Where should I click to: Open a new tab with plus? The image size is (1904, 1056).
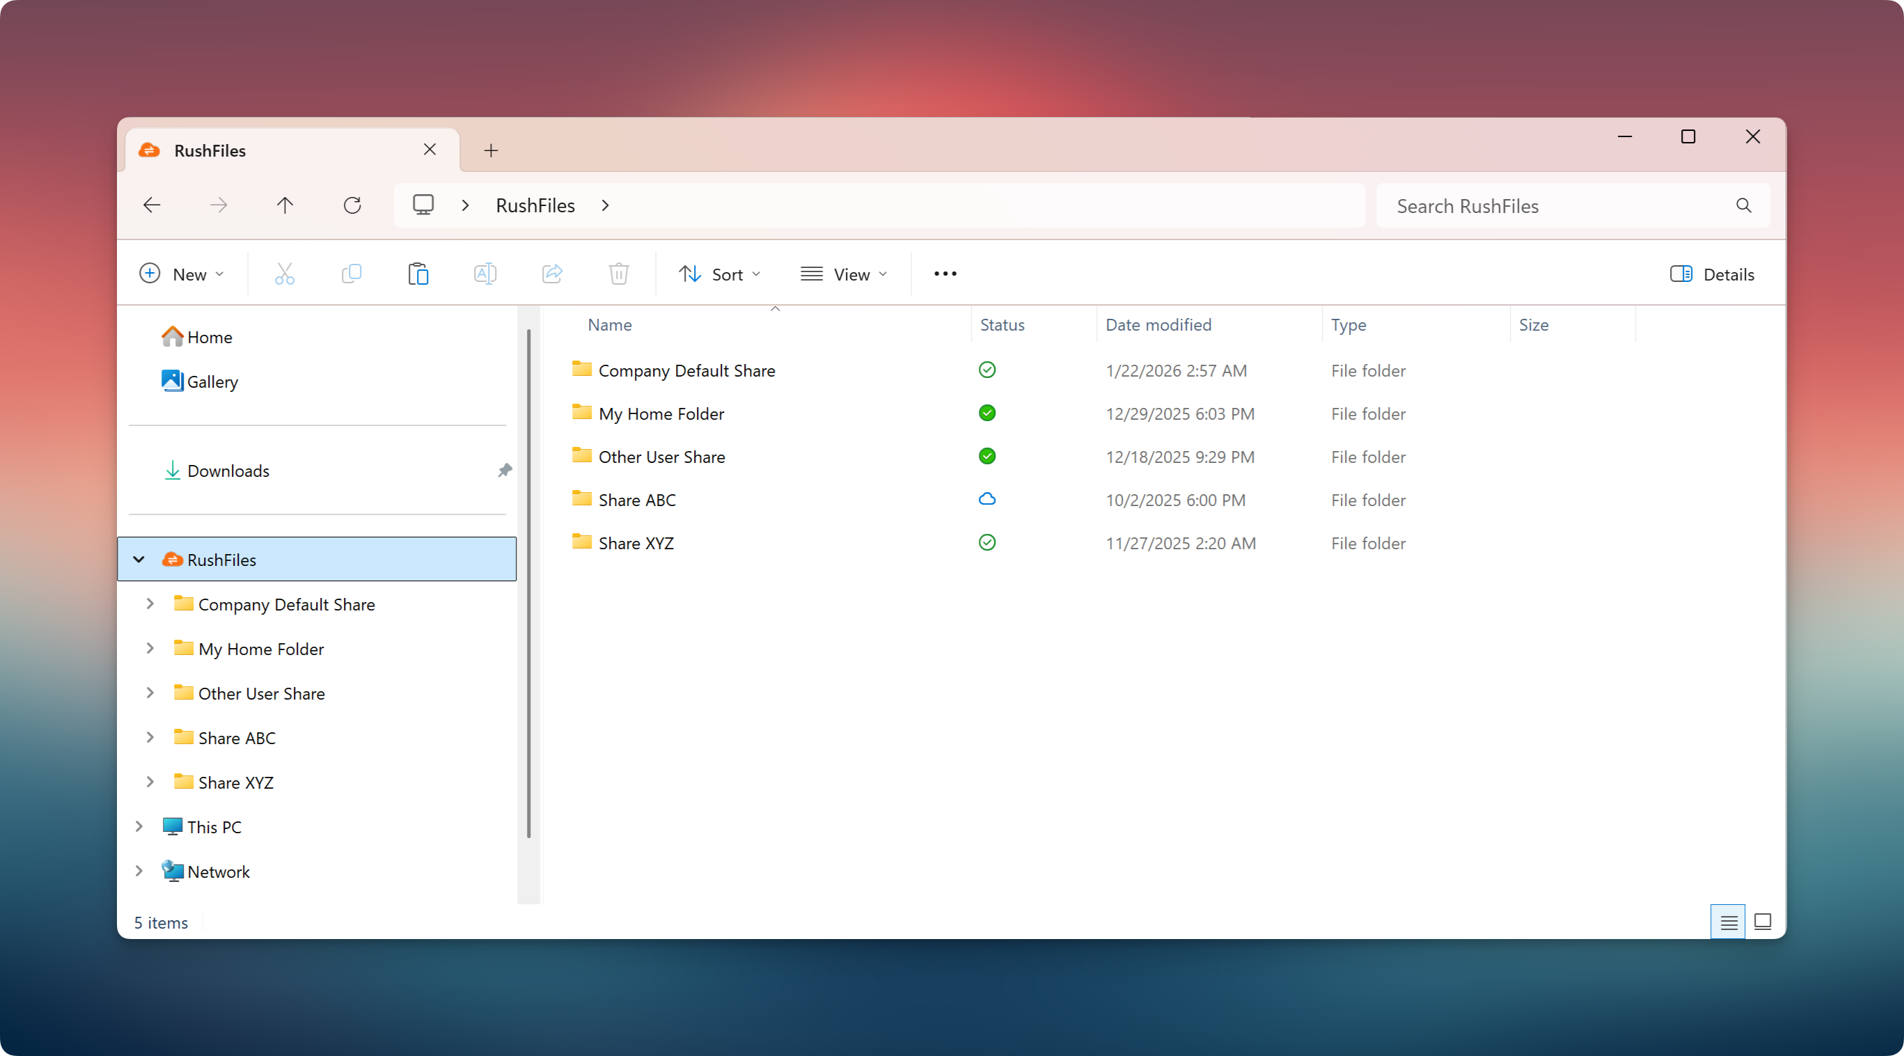(x=491, y=151)
